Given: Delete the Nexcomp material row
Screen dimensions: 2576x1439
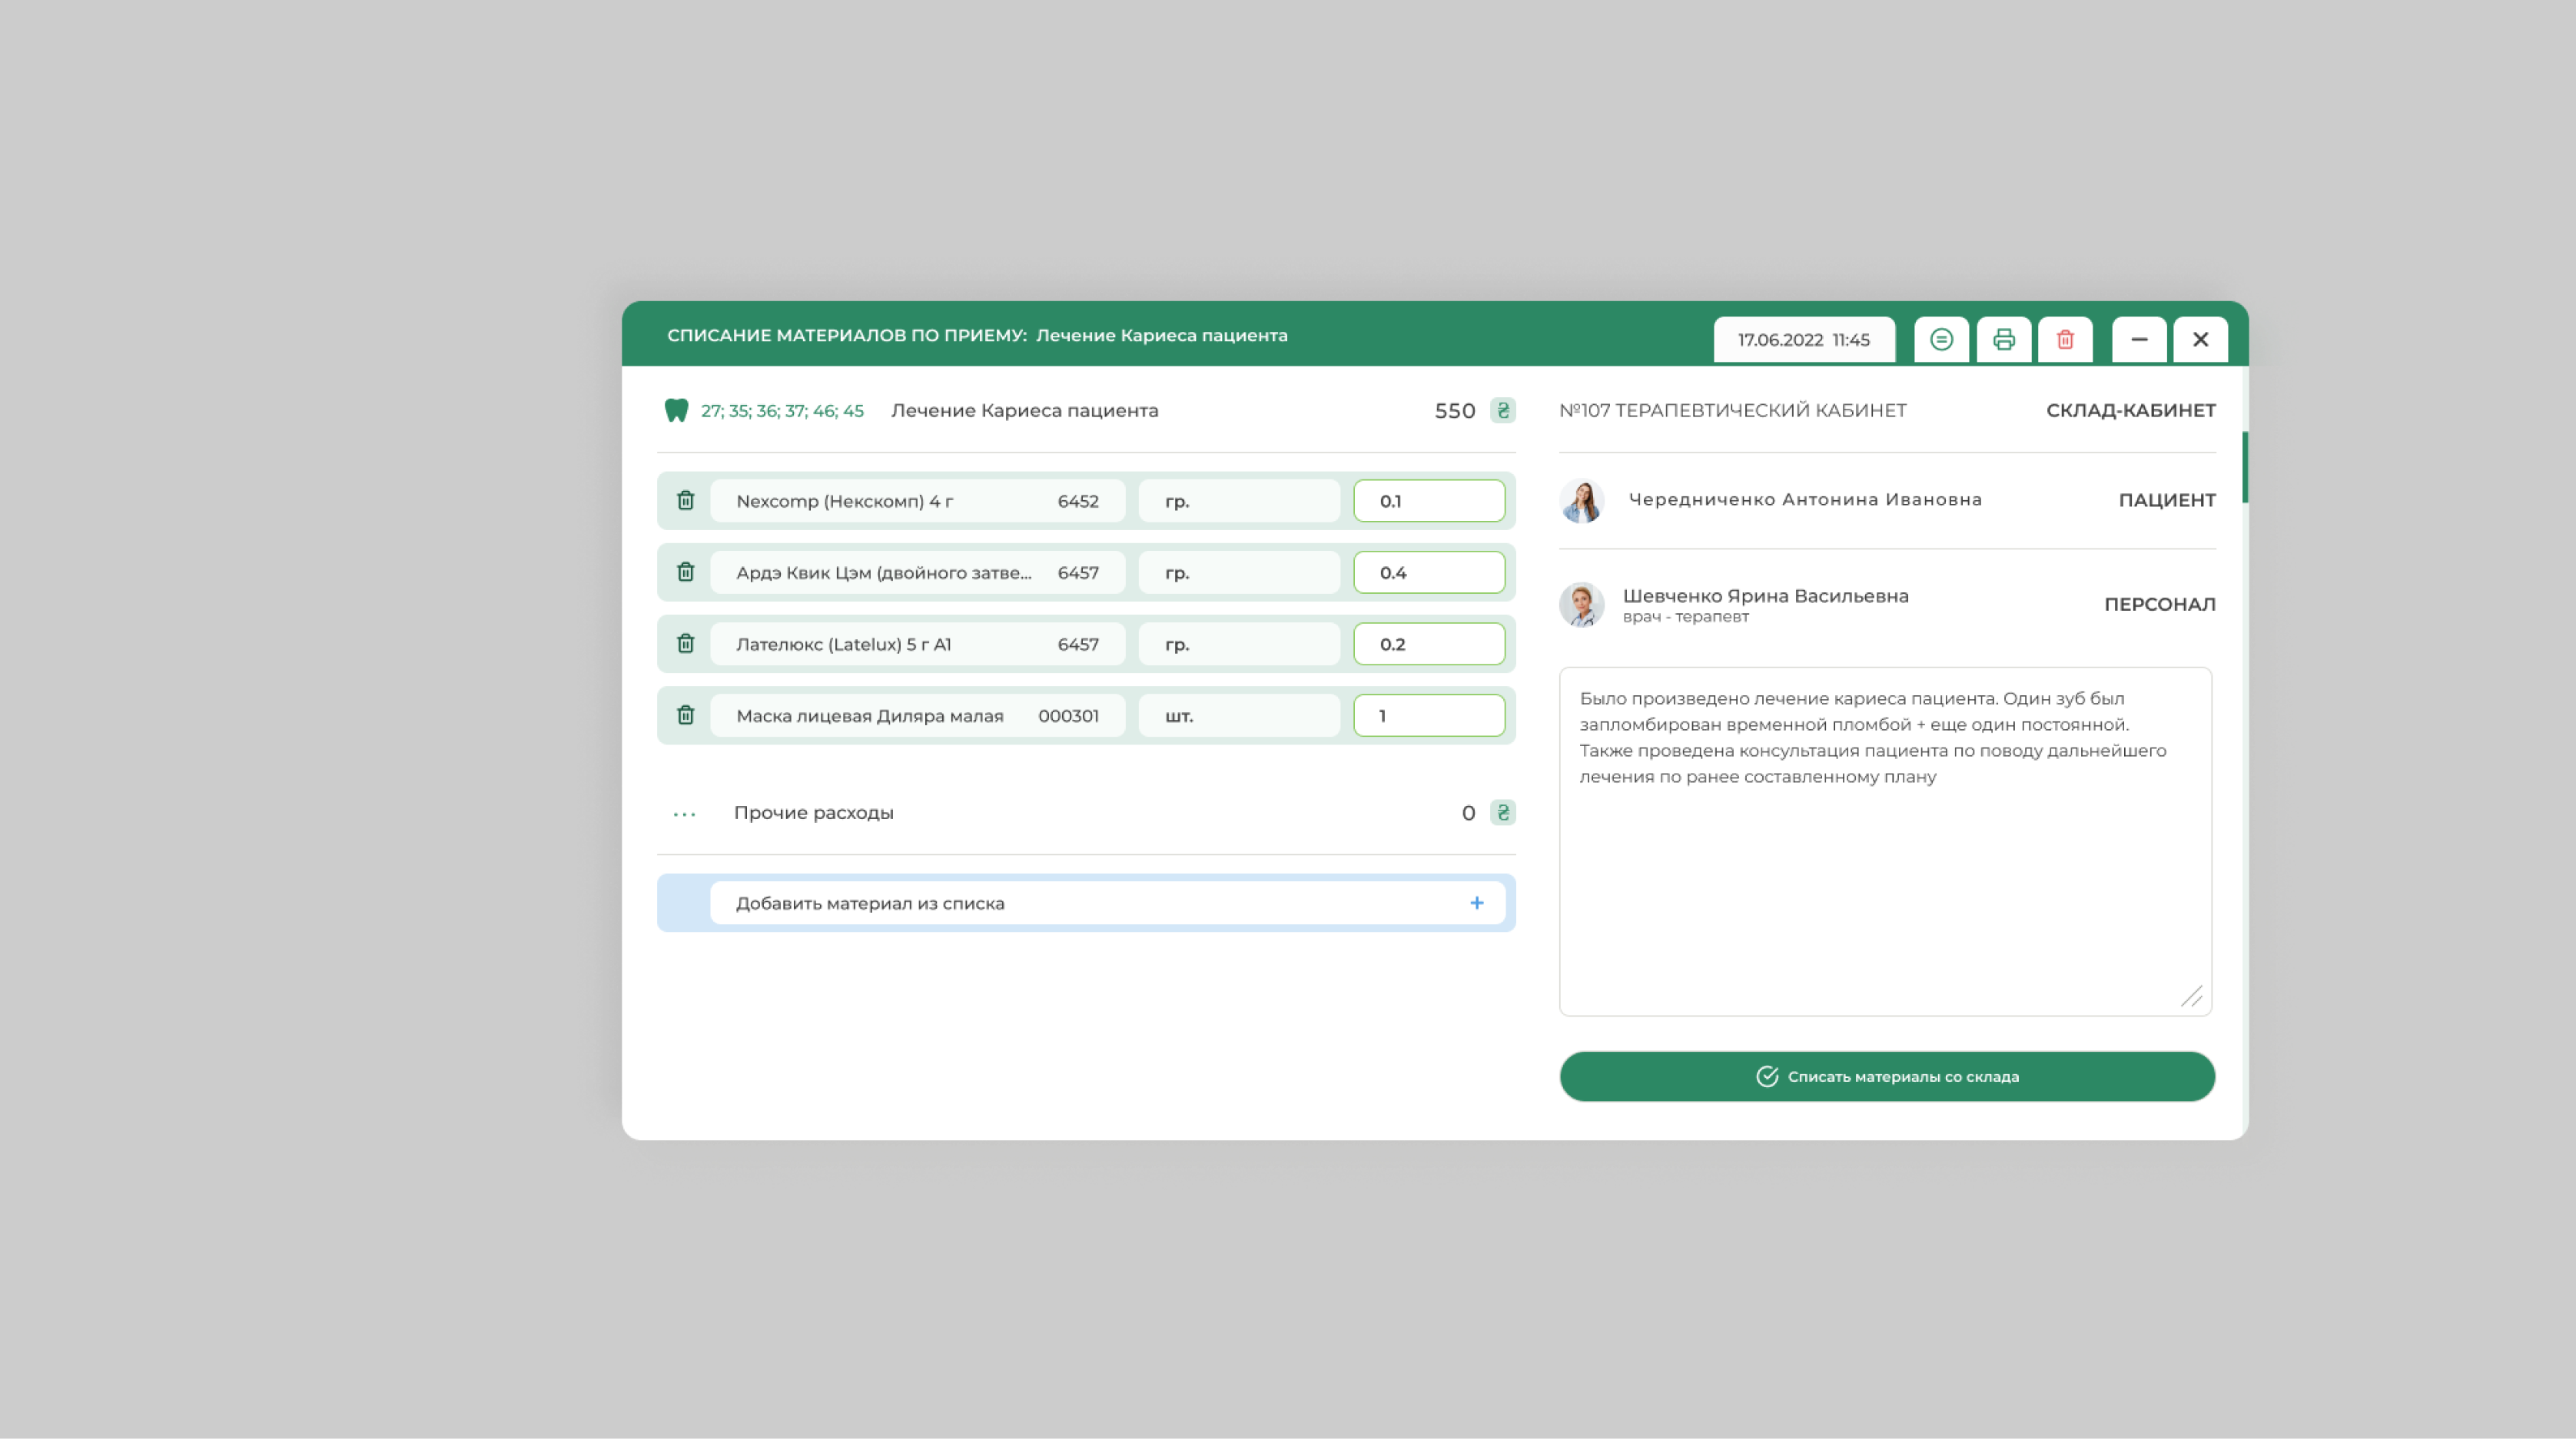Looking at the screenshot, I should 685,500.
